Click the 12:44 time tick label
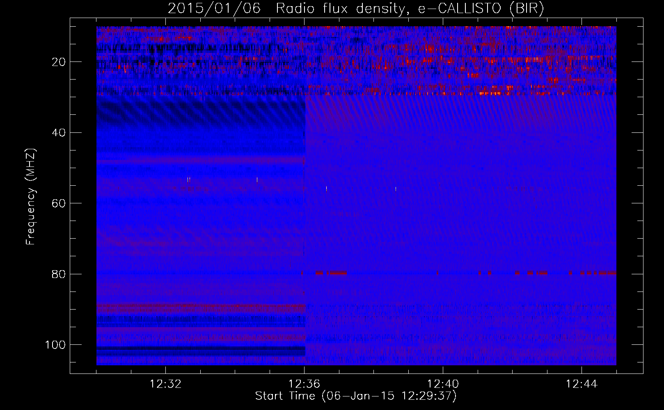Image resolution: width=664 pixels, height=410 pixels. tap(582, 384)
